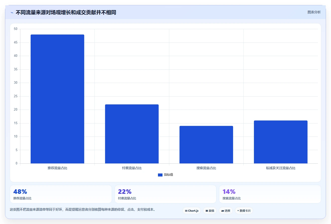Click x-axis label 推荐流量占比

(57, 168)
